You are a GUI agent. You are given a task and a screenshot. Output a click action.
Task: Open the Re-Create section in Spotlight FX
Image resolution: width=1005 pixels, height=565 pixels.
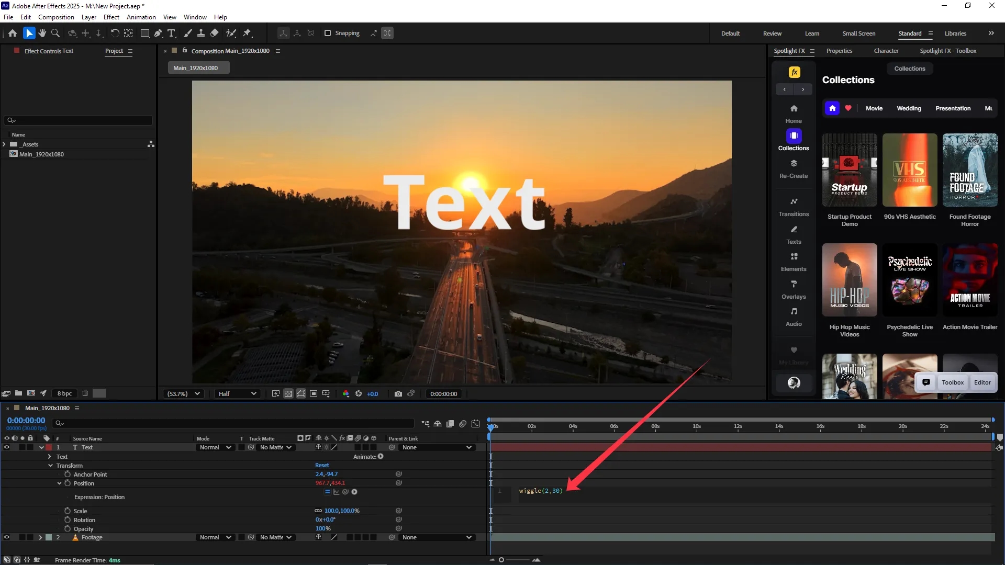[x=794, y=169]
